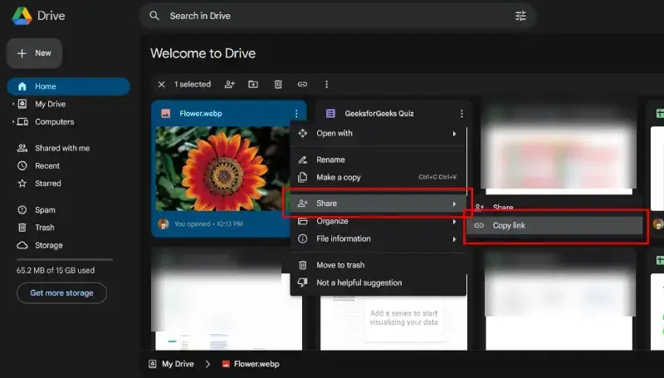This screenshot has height=378, width=664.
Task: Clear selection with the X icon
Action: tap(161, 85)
